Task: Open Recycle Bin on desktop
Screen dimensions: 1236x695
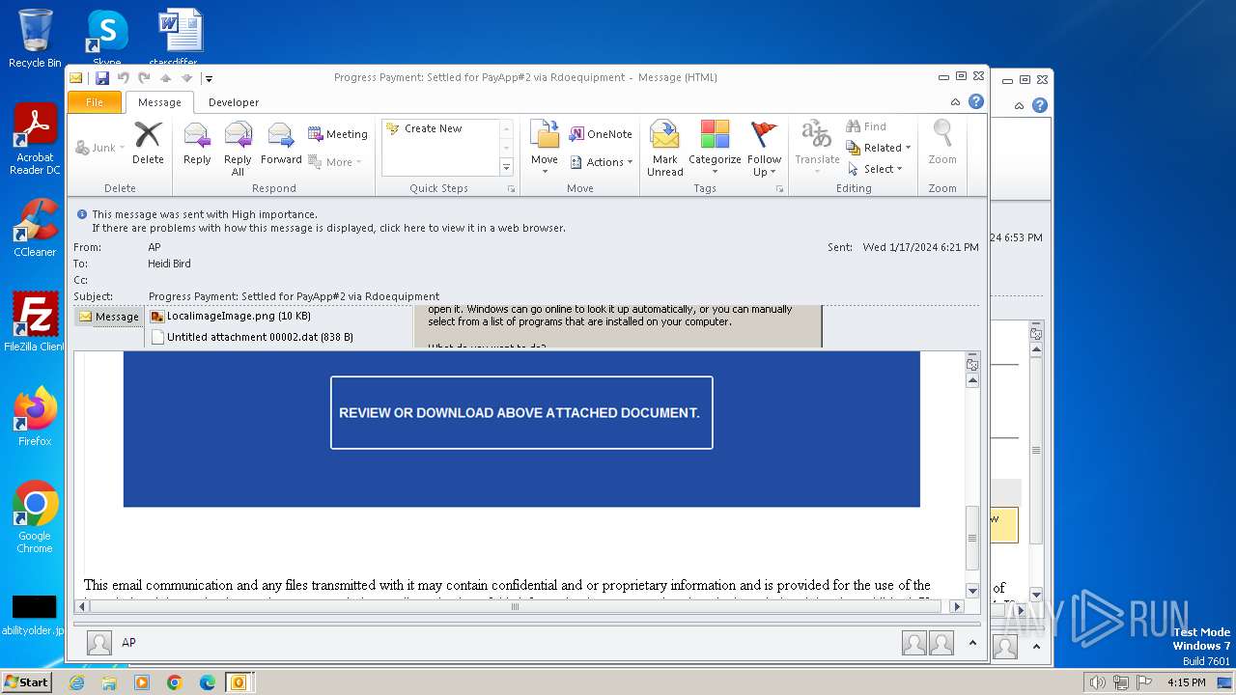Action: point(35,39)
